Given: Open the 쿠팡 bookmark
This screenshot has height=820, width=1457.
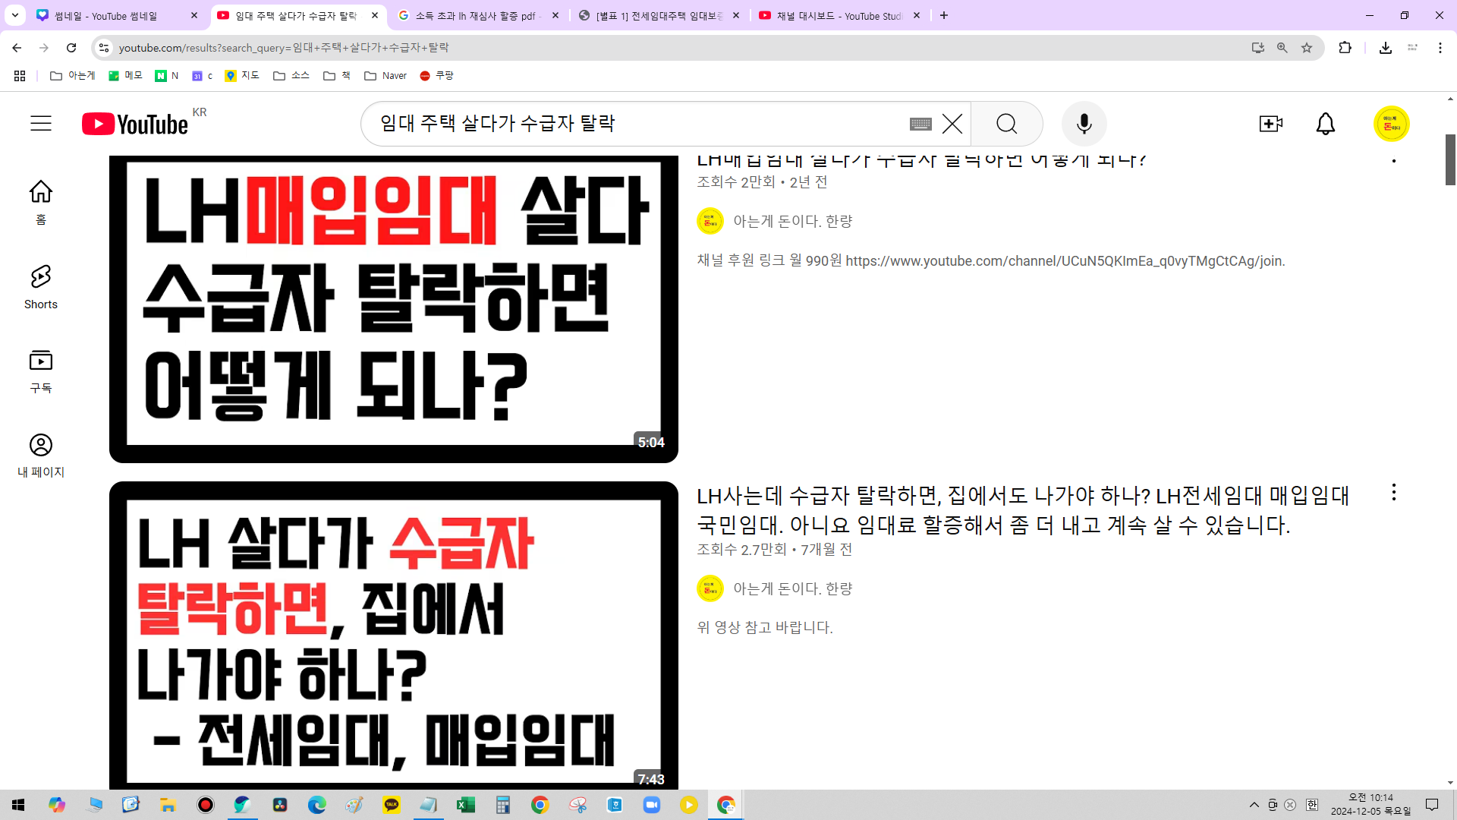Looking at the screenshot, I should click(x=436, y=76).
